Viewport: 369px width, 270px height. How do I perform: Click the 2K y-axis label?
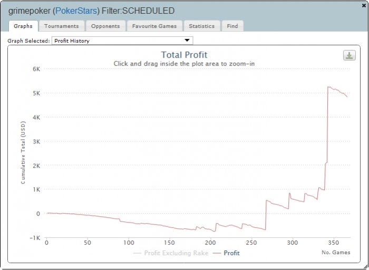(35, 166)
